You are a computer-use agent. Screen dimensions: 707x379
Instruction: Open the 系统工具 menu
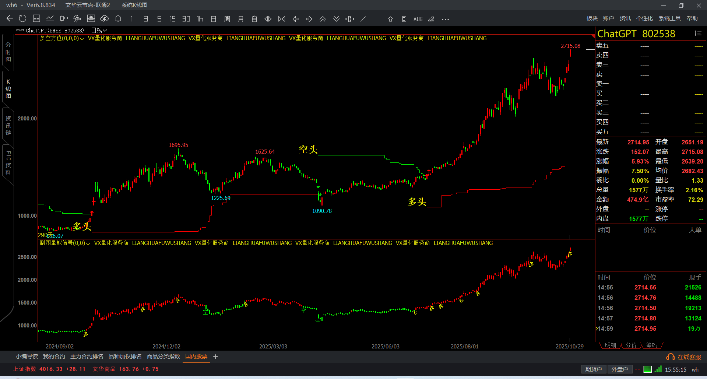click(x=670, y=18)
